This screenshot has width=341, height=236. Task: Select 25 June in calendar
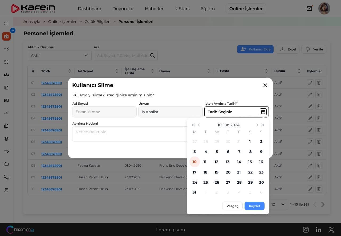pos(206,182)
